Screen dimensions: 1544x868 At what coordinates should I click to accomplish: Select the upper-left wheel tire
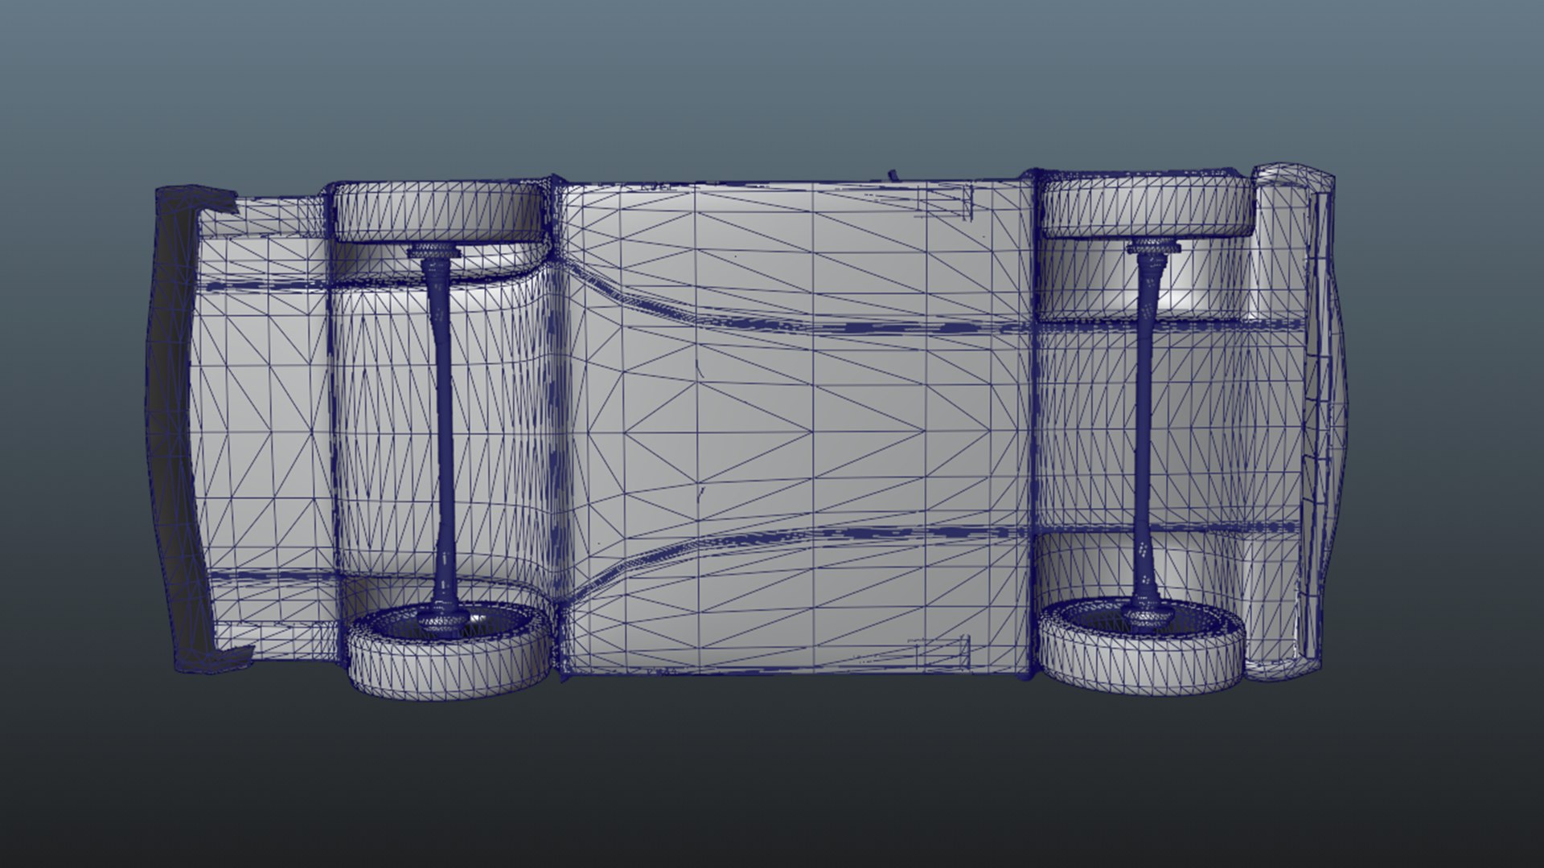click(x=438, y=211)
